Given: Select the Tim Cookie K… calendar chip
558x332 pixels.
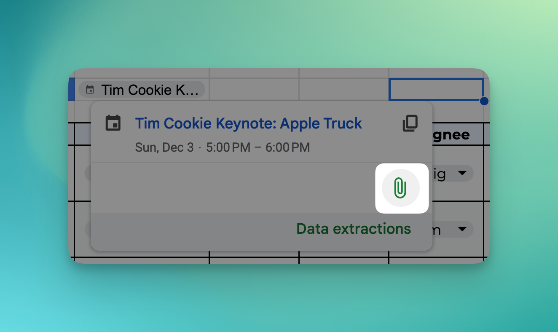Looking at the screenshot, I should click(x=142, y=90).
